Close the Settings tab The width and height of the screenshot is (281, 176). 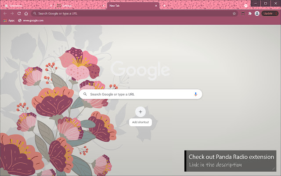(x=104, y=6)
